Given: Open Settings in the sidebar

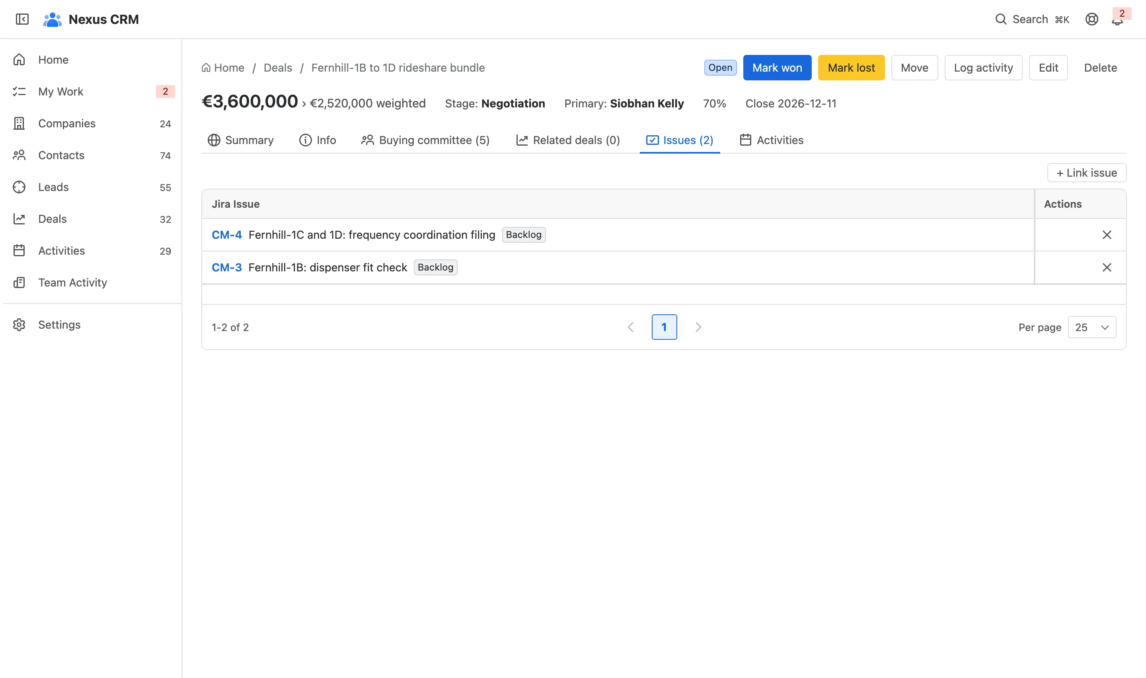Looking at the screenshot, I should (x=93, y=325).
